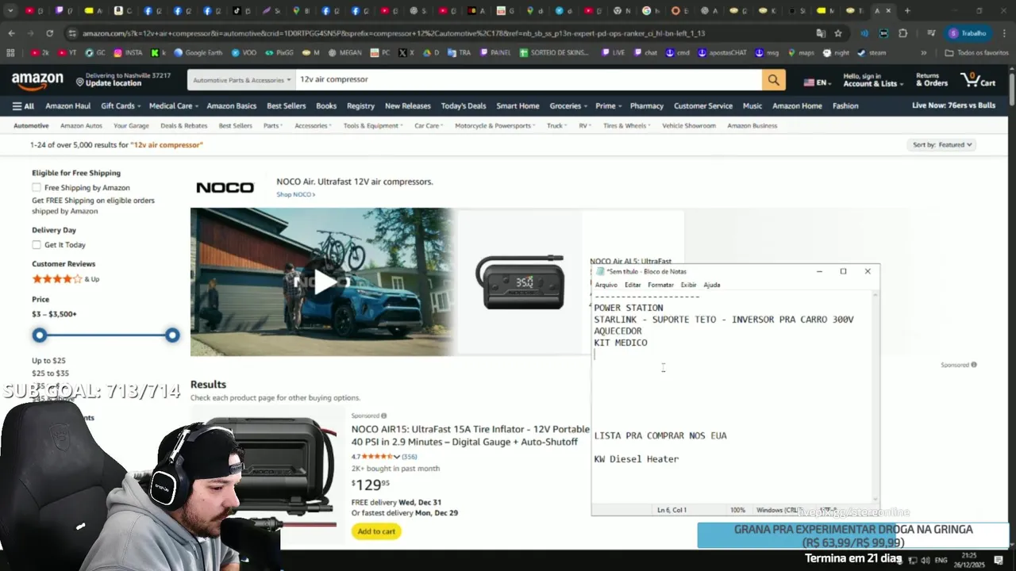
Task: Open the shopping Cart icon
Action: [978, 79]
